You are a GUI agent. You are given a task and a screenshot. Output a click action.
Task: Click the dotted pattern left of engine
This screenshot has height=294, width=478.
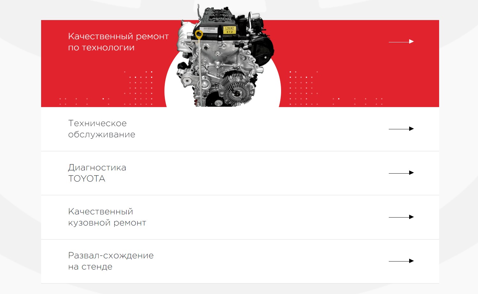[139, 88]
